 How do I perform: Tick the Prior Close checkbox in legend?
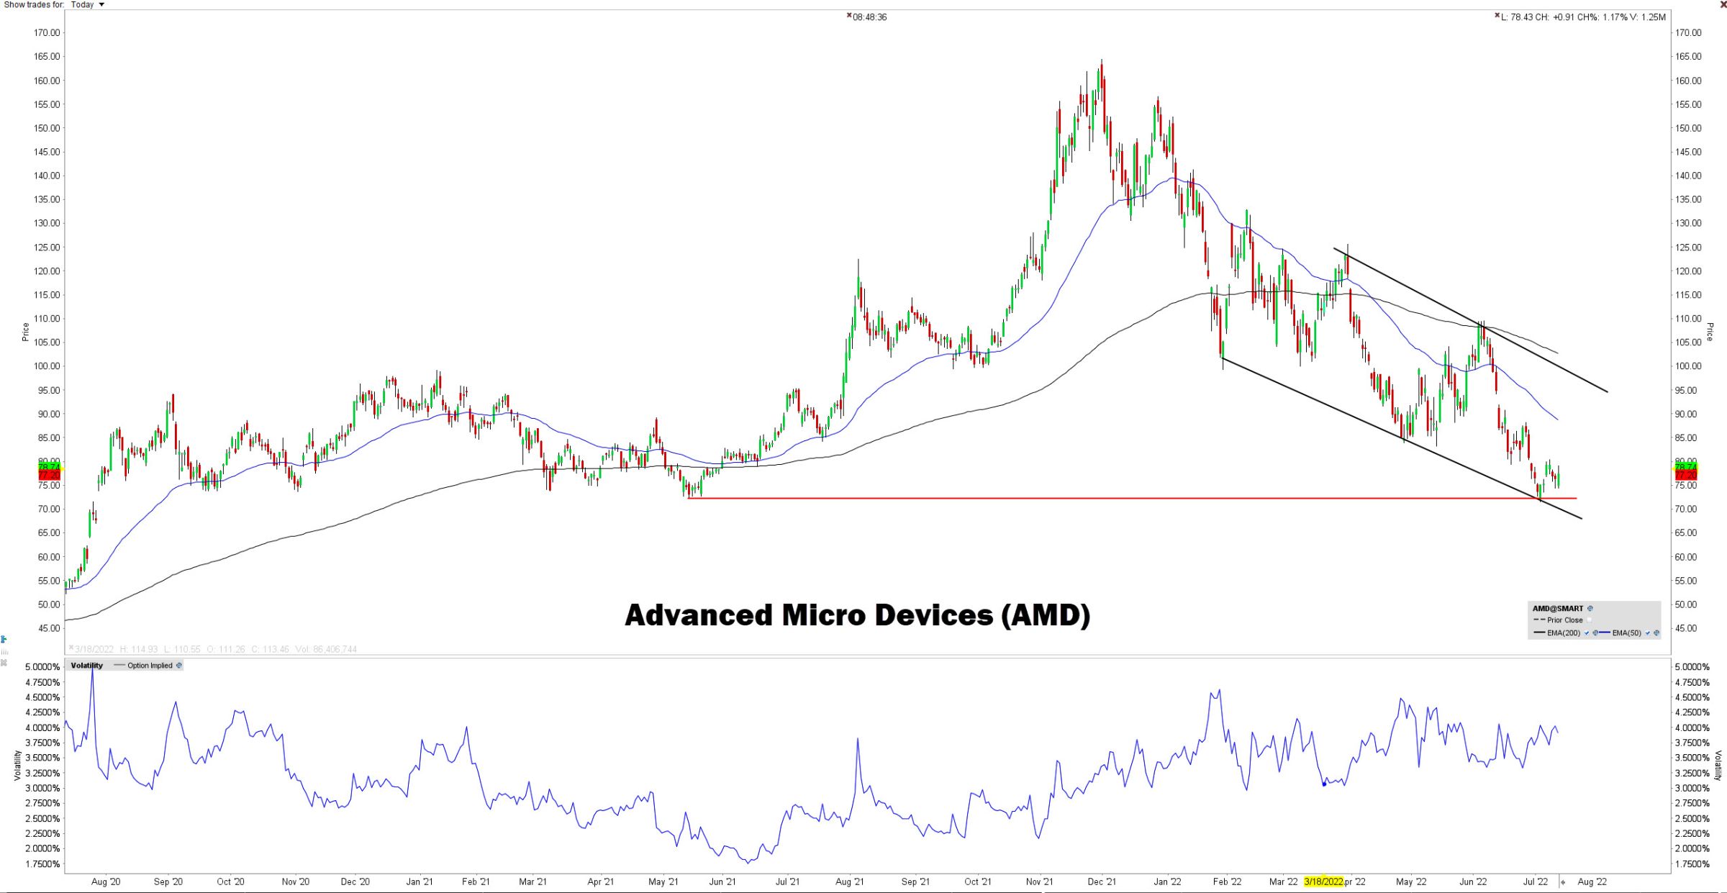coord(1590,620)
